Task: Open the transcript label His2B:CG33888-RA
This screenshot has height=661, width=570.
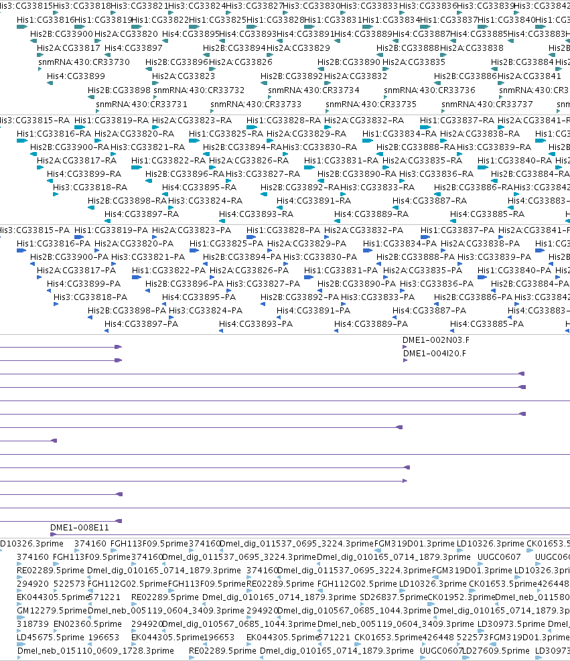Action: [x=416, y=147]
